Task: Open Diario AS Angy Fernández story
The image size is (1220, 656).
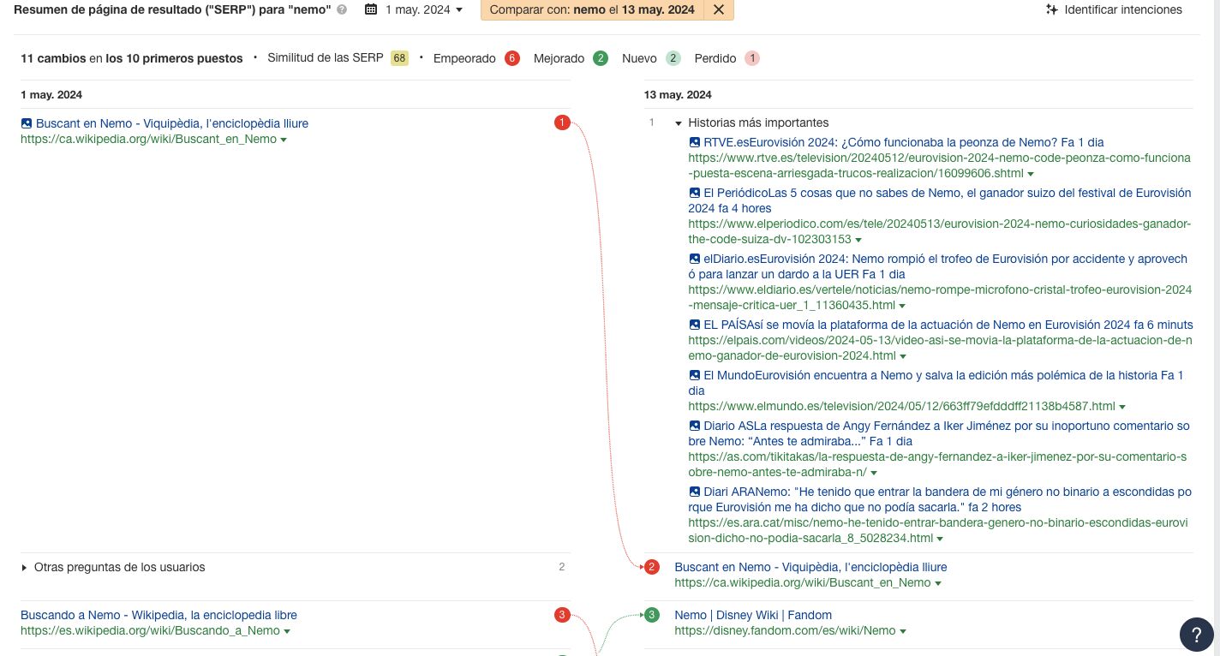Action: pos(939,433)
